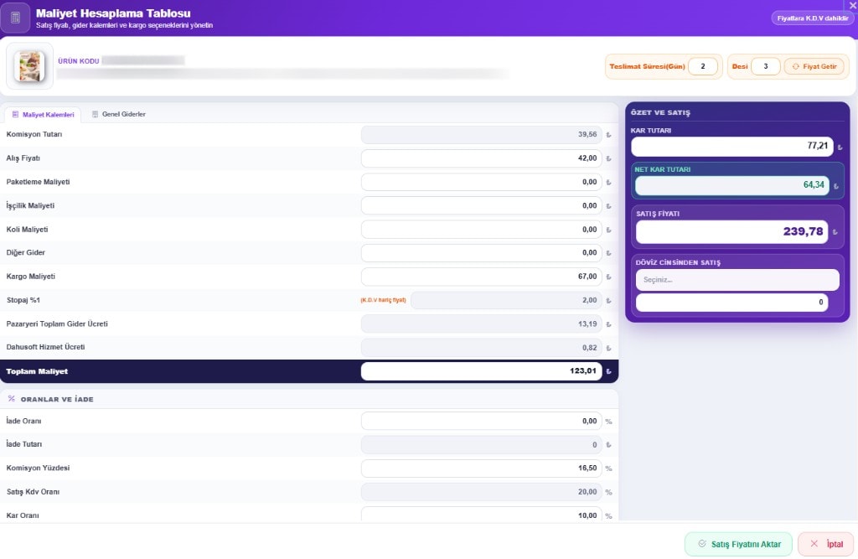Focus the Toplam Maliyet input

click(x=482, y=370)
